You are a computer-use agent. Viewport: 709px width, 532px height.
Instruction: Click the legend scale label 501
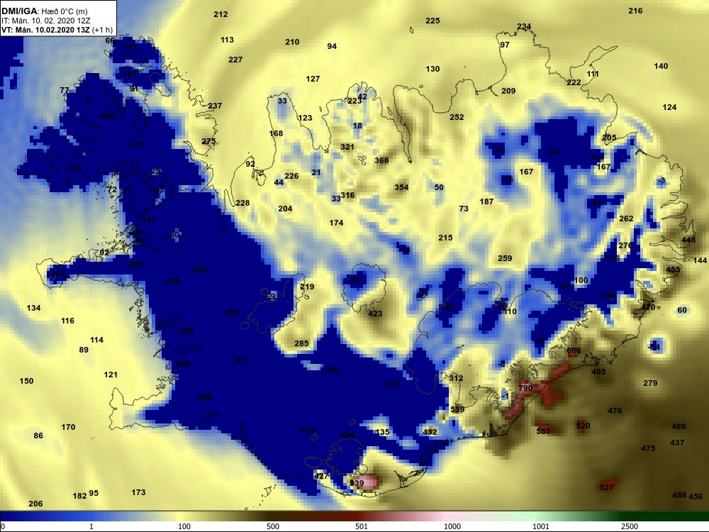tap(362, 526)
